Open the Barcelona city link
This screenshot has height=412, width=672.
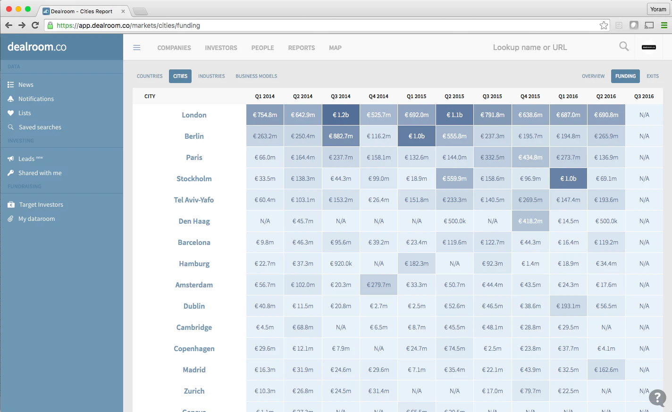(x=194, y=243)
